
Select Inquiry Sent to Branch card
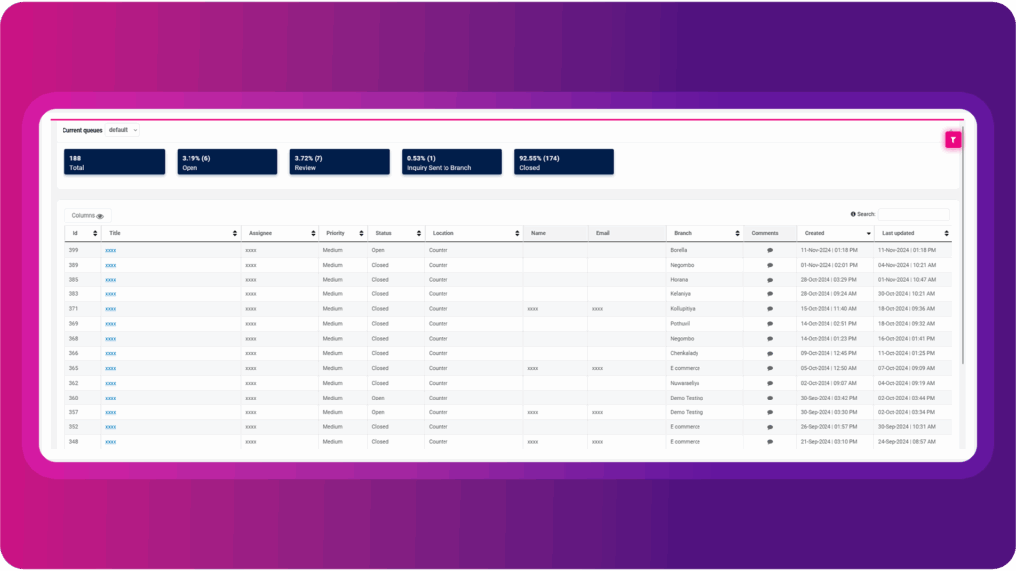point(451,162)
